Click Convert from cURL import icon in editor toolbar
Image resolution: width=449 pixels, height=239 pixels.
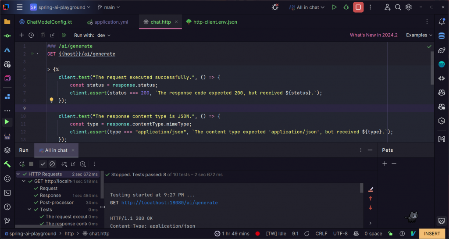click(52, 35)
